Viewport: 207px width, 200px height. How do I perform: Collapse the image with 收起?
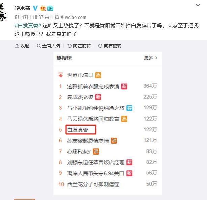[22, 46]
